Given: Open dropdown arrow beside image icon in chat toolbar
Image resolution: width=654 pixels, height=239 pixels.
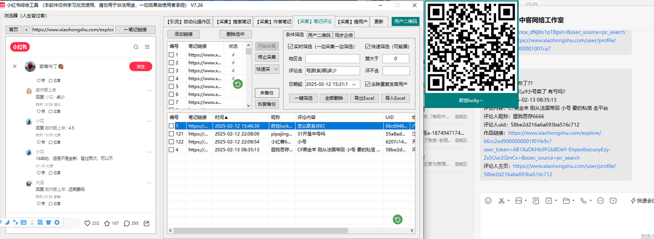Looking at the screenshot, I should (526, 201).
